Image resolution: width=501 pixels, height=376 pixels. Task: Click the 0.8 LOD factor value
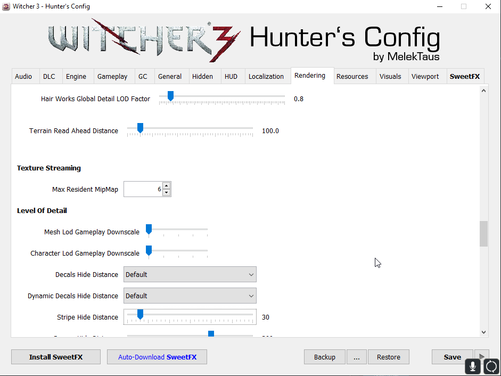click(x=299, y=99)
